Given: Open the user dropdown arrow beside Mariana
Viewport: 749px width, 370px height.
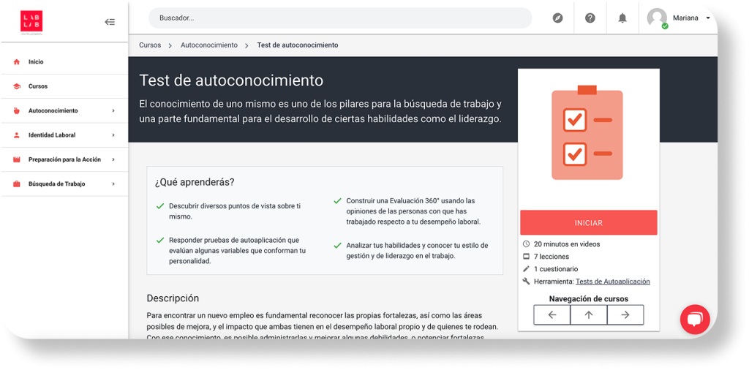Looking at the screenshot, I should coord(707,18).
